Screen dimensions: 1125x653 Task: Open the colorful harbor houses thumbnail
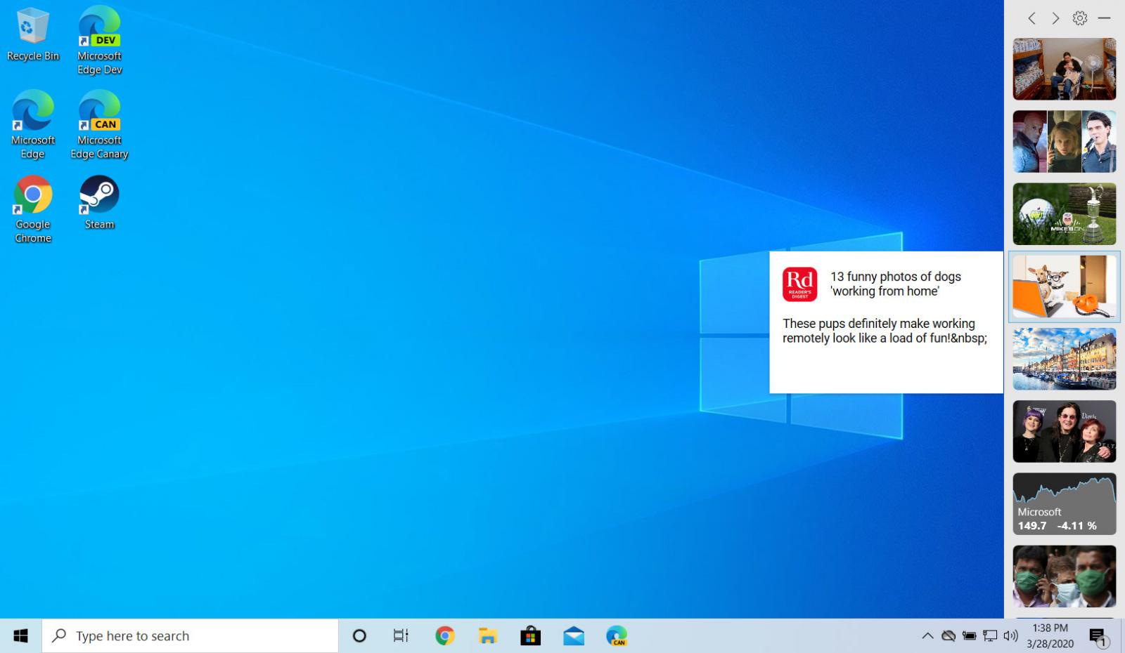(1064, 359)
